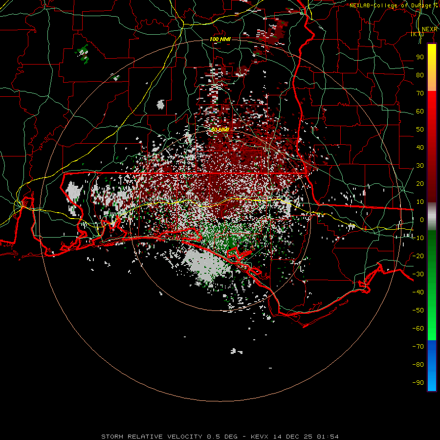The image size is (440, 440).
Task: Click the KT units label above the color bar
Action: [418, 34]
